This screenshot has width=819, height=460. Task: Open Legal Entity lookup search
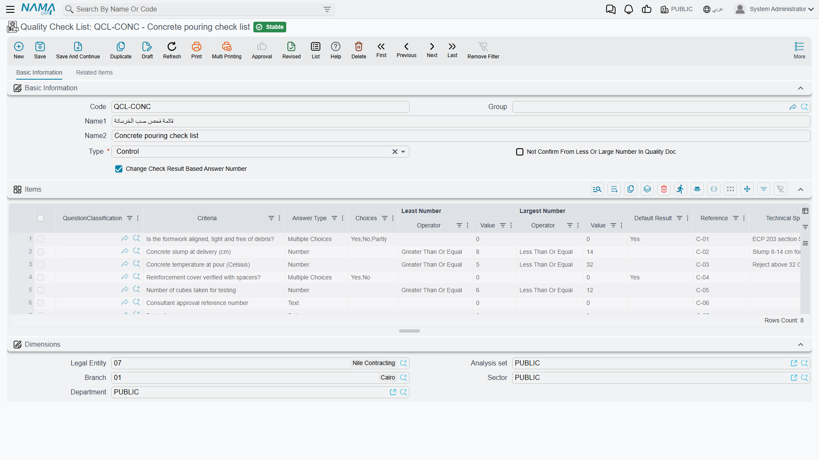coord(404,363)
